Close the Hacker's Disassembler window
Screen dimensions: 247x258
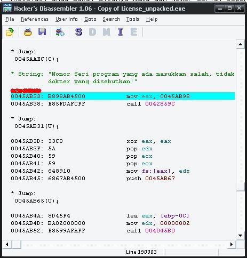[239, 8]
